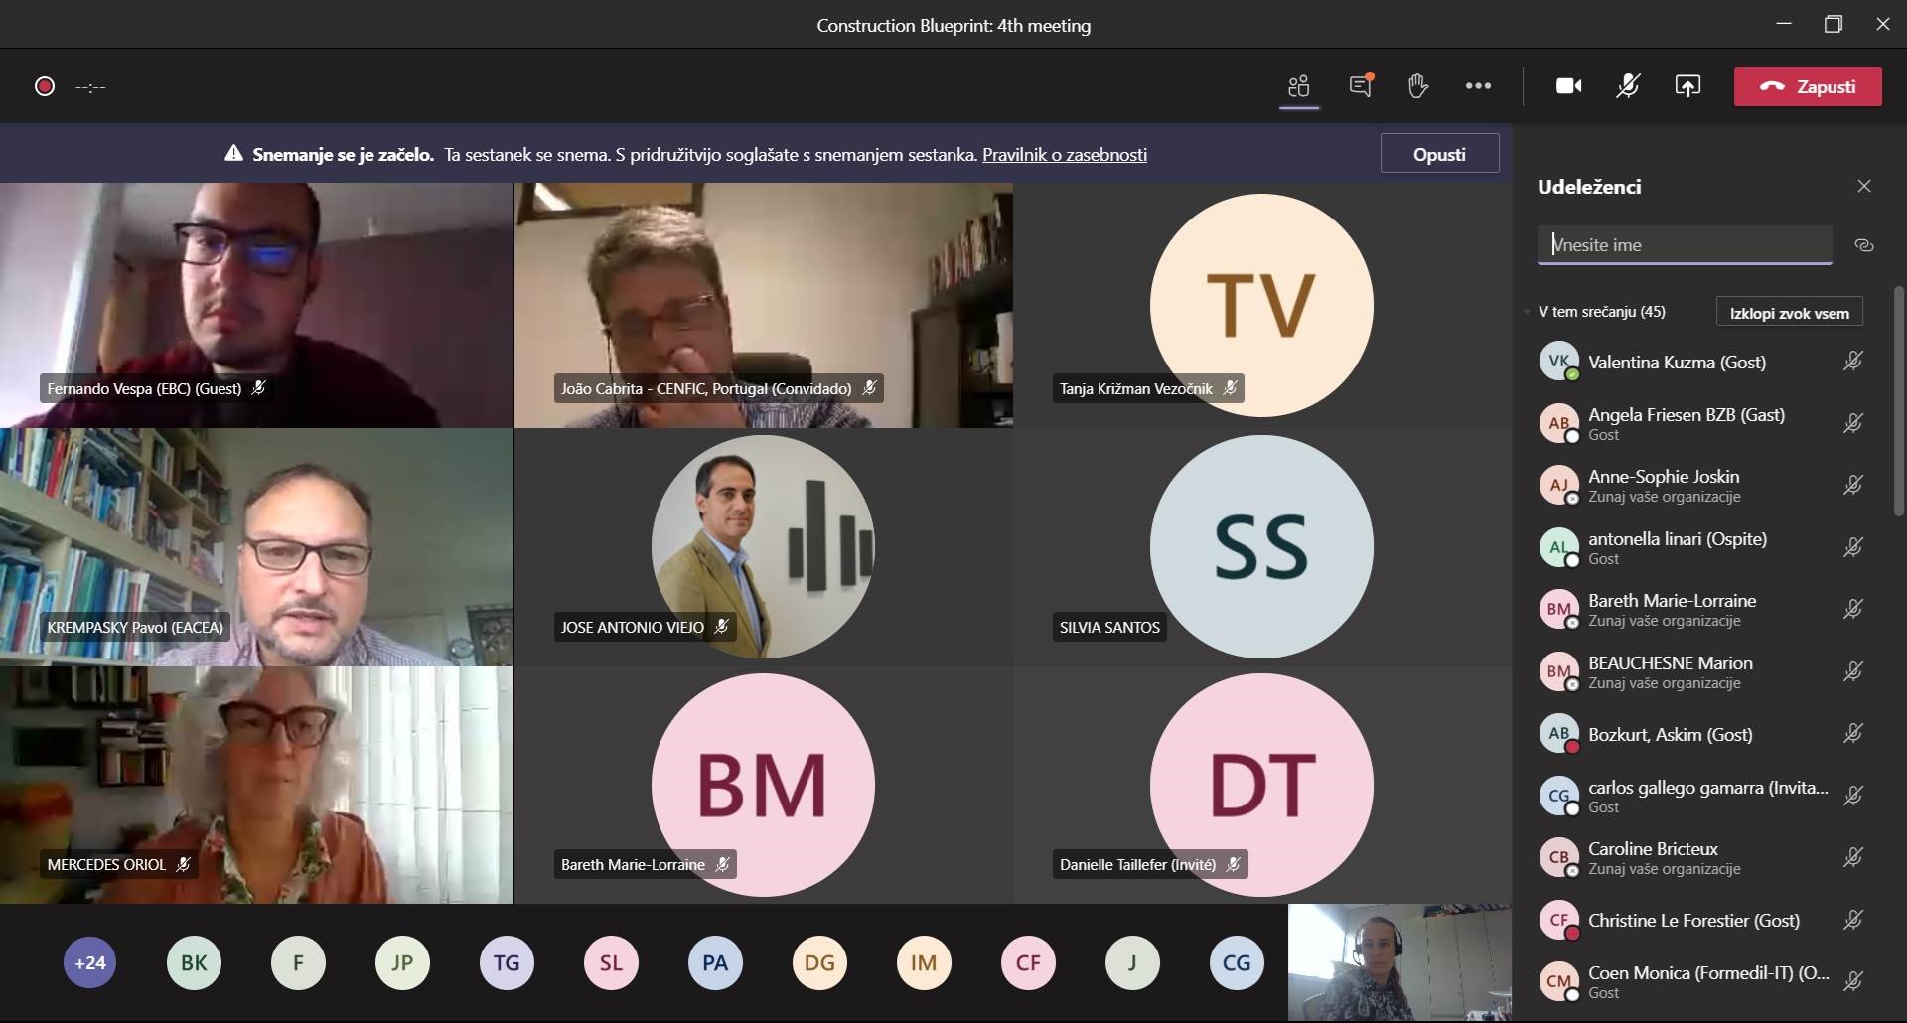The width and height of the screenshot is (1907, 1023).
Task: Toggle the camera on or off
Action: pyautogui.click(x=1569, y=86)
